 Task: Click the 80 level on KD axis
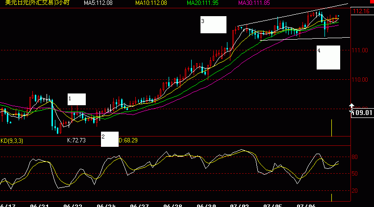tap(355, 157)
